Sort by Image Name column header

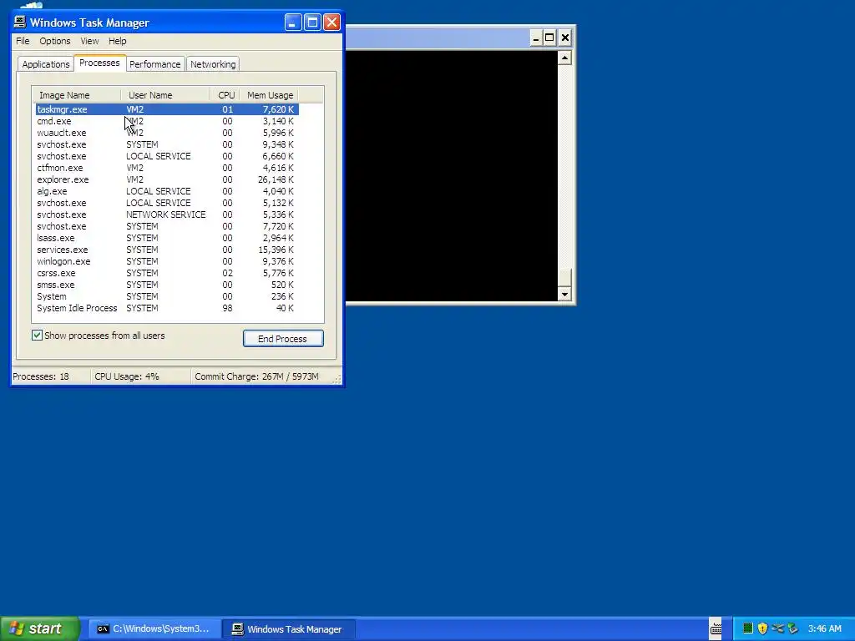tap(76, 95)
